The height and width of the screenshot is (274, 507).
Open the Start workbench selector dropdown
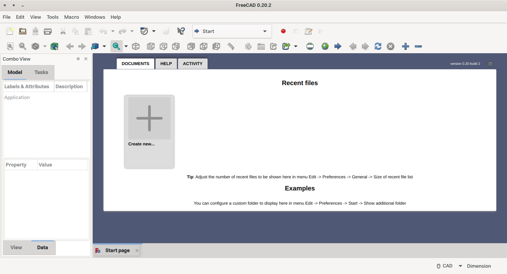tap(265, 31)
